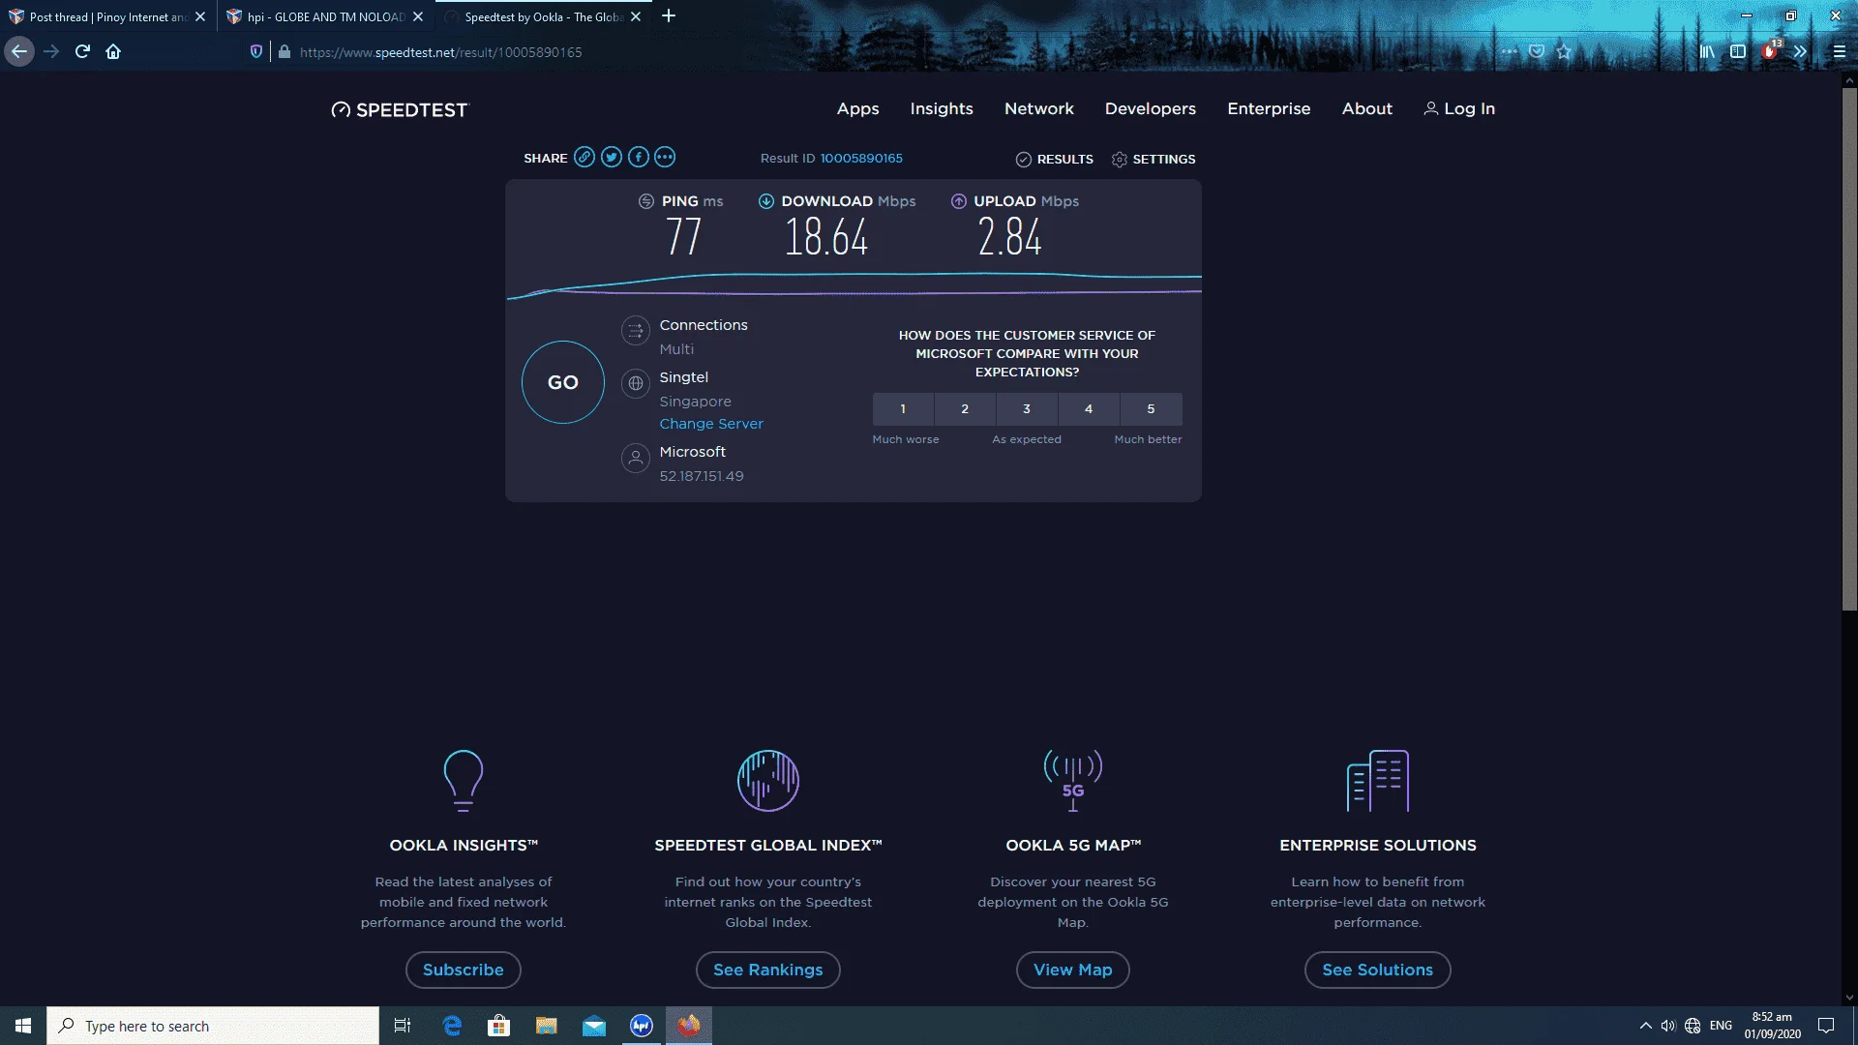Screen dimensions: 1858x1045
Task: Open Mail app from taskbar
Action: (594, 1026)
